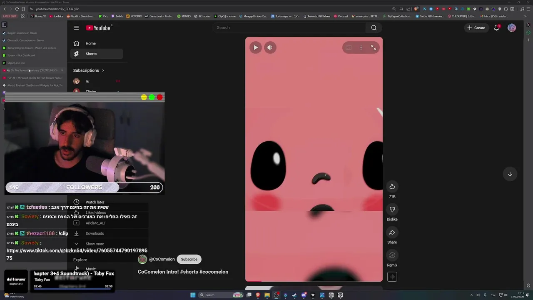Open LATER SHIT bookmark folder
The image size is (533, 300).
point(10,16)
